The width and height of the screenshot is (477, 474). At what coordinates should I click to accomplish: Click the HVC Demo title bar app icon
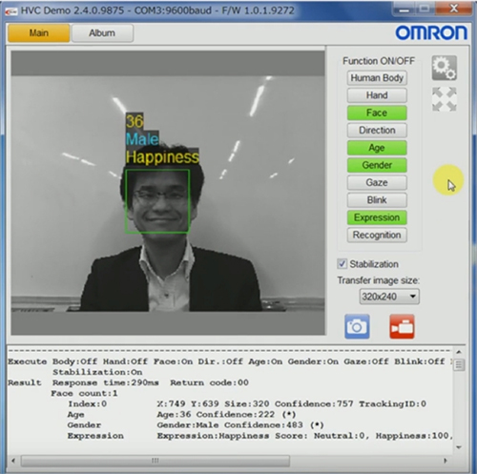(11, 10)
